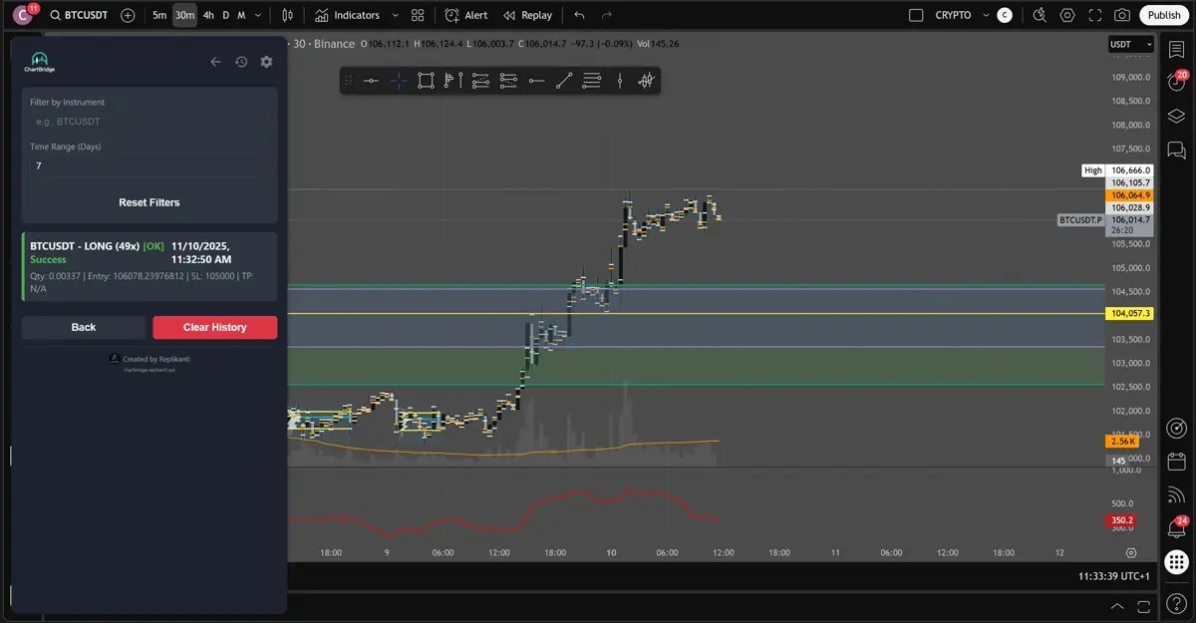Image resolution: width=1196 pixels, height=623 pixels.
Task: Select the crosshair cursor tool
Action: point(399,81)
